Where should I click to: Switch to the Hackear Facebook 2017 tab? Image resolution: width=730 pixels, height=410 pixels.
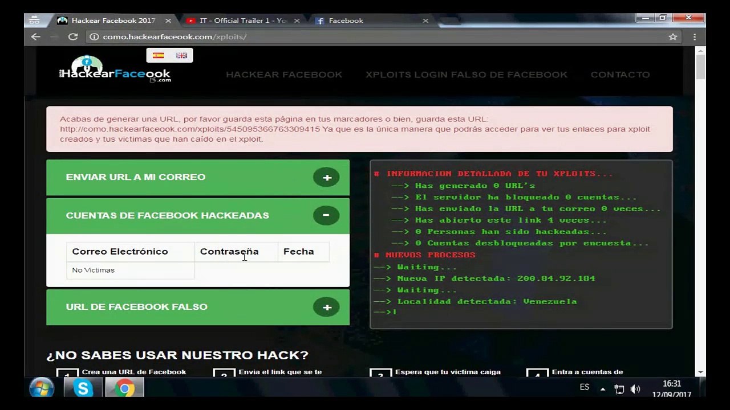pos(113,20)
